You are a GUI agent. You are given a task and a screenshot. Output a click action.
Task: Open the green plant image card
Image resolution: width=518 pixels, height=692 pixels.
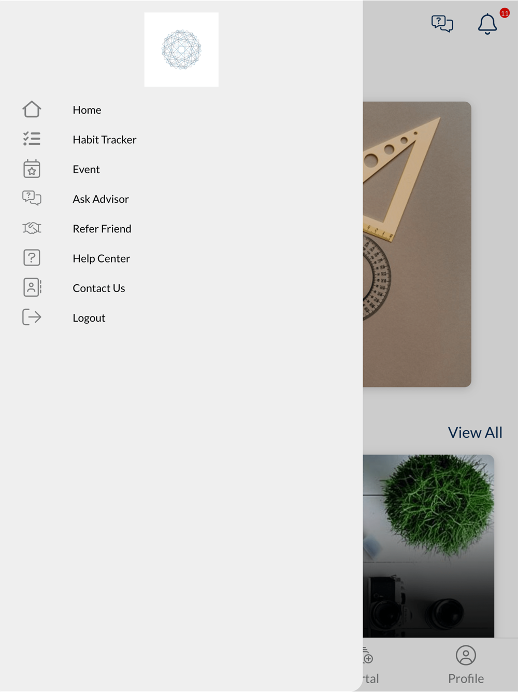point(428,546)
